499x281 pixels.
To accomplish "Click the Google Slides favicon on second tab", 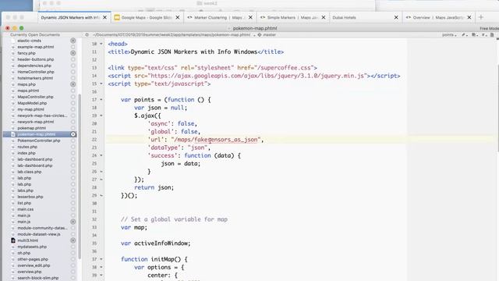I will click(x=117, y=17).
